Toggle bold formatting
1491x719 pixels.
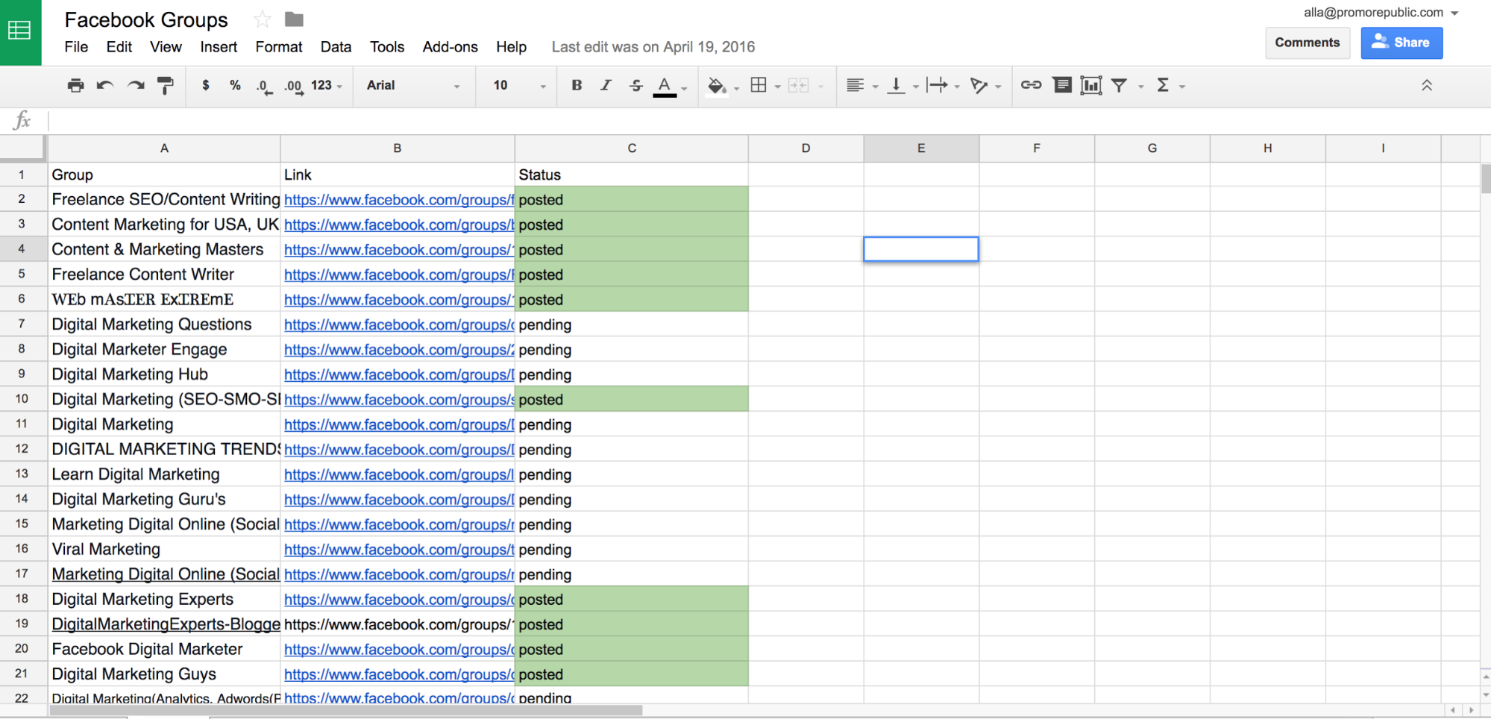[577, 86]
